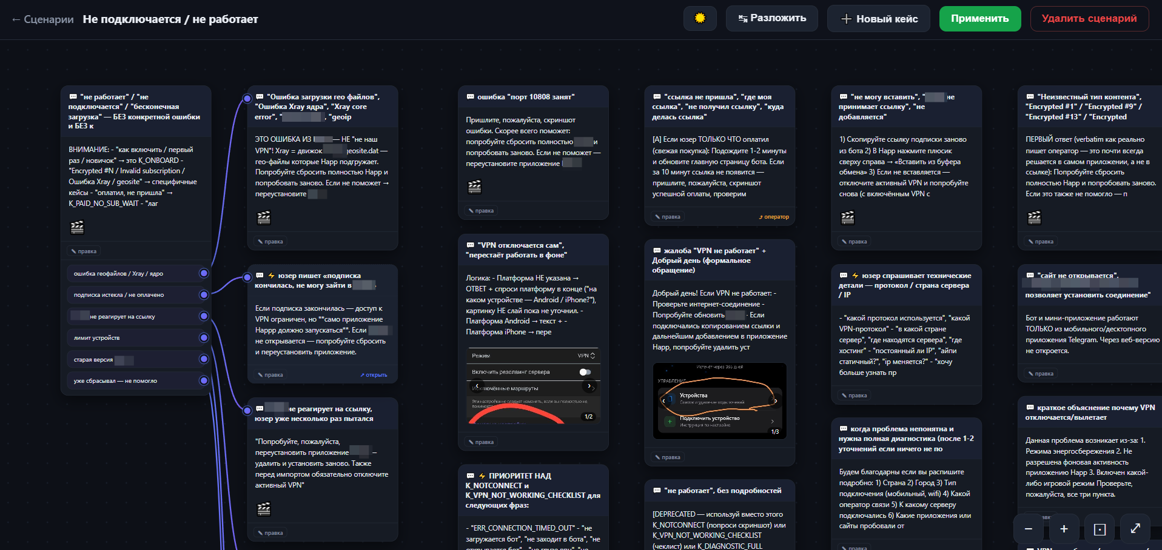
Task: Click output port of "лимит устройств" row
Action: [204, 337]
